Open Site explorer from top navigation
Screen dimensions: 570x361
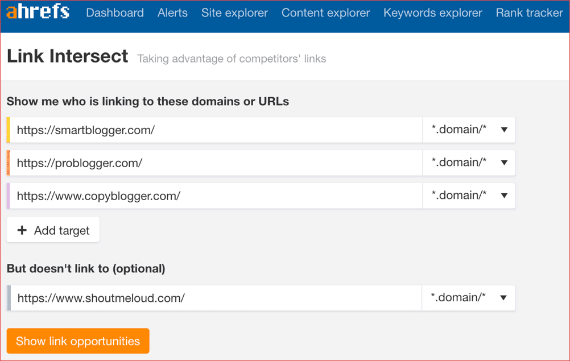point(234,13)
